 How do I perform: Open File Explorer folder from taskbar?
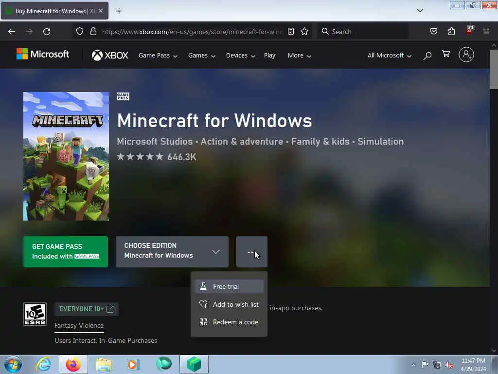click(x=104, y=365)
